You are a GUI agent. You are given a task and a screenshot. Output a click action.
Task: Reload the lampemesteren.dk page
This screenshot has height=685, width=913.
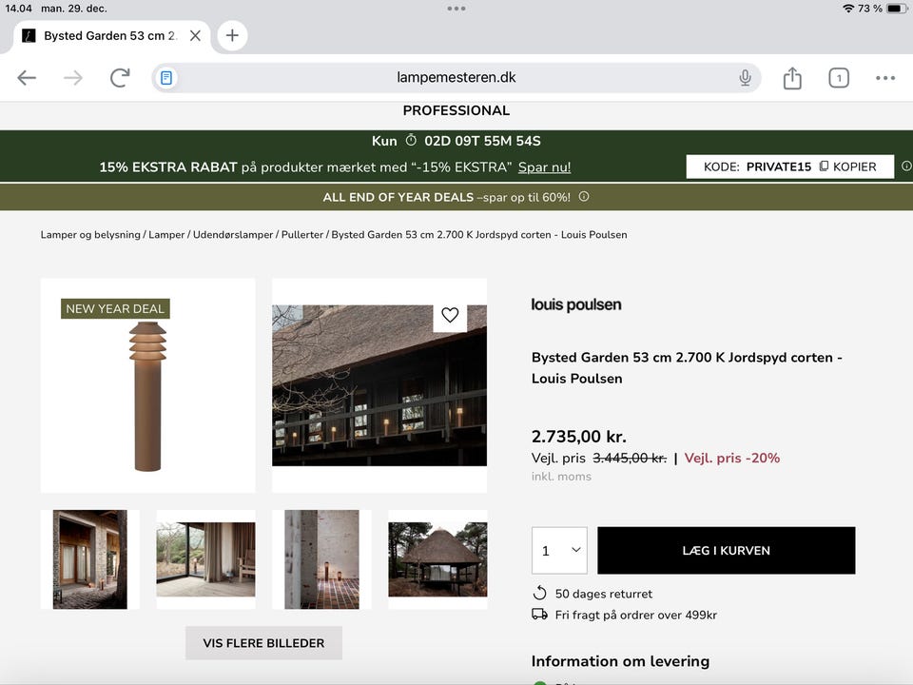pos(120,77)
